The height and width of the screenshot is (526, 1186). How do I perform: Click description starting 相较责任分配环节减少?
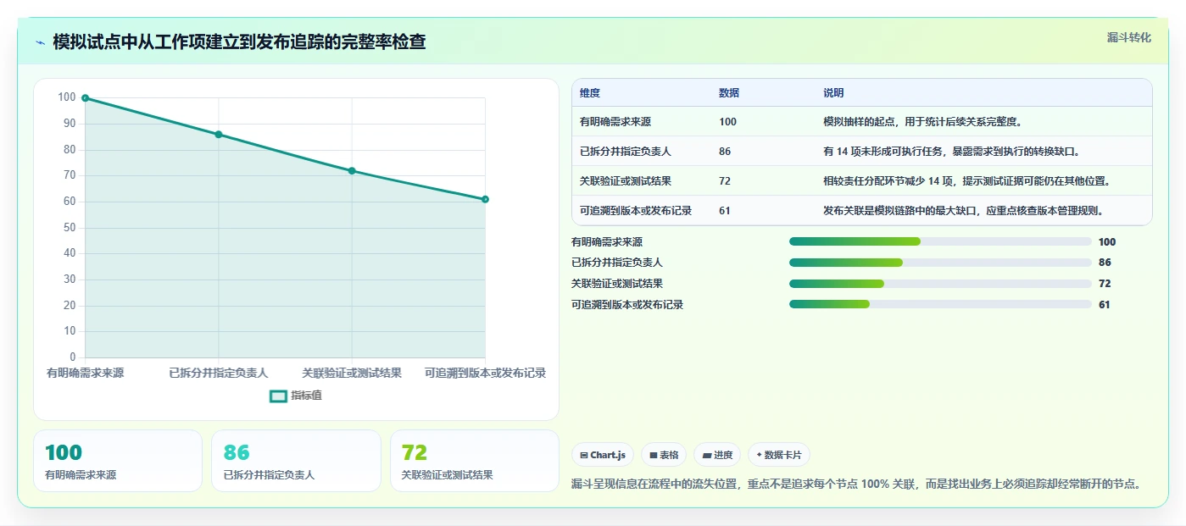966,181
